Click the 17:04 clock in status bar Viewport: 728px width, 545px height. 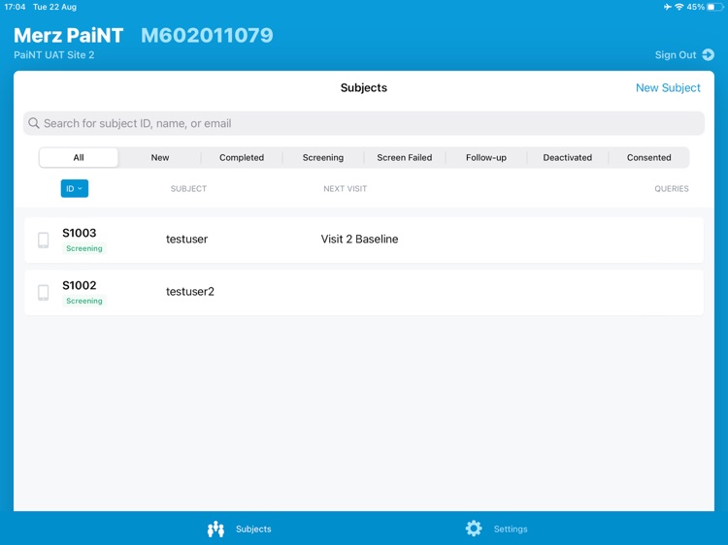pyautogui.click(x=15, y=7)
